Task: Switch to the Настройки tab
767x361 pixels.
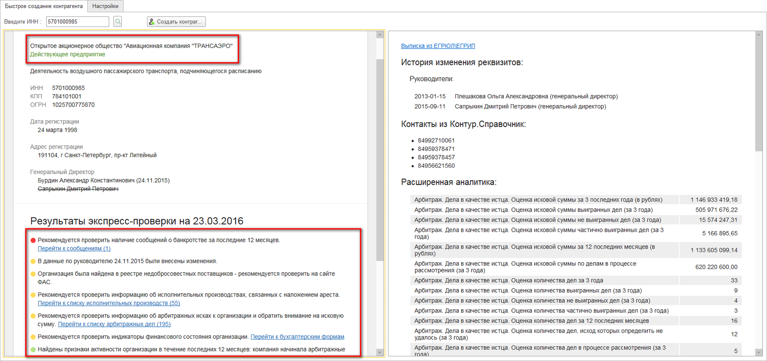Action: click(x=105, y=6)
